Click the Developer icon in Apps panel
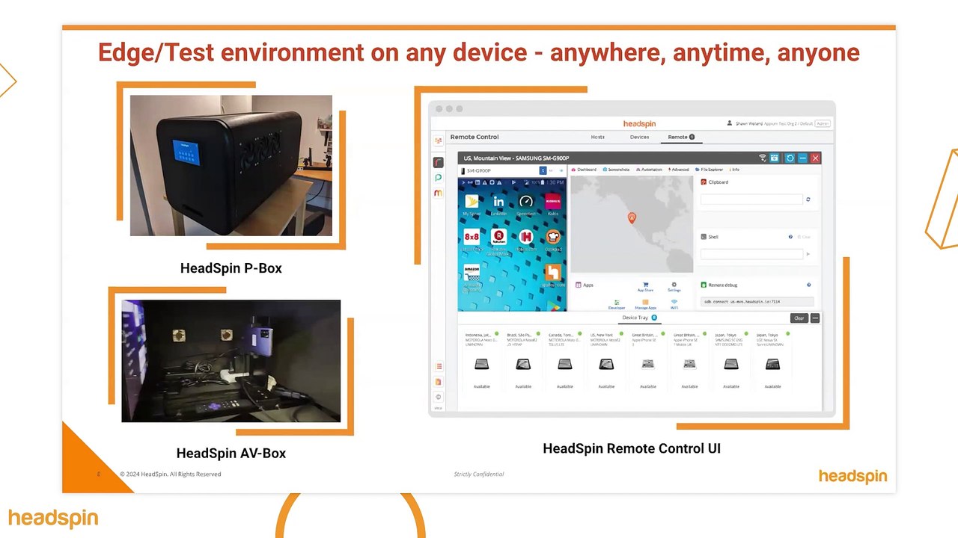The height and width of the screenshot is (538, 958). pos(617,302)
